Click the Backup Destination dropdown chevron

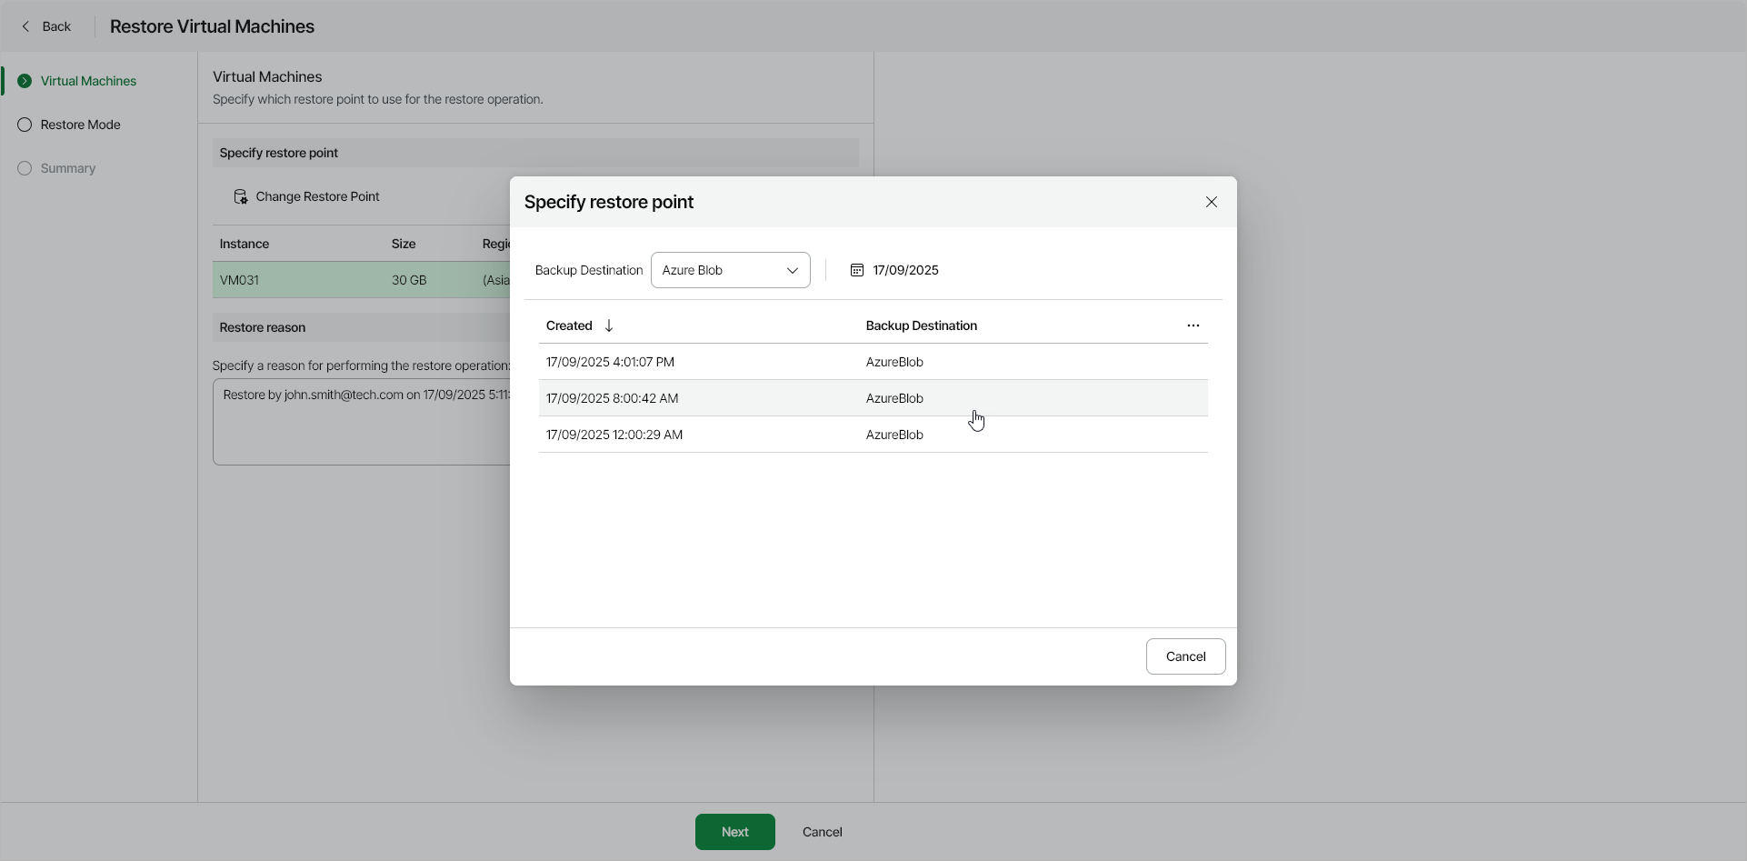pos(792,269)
